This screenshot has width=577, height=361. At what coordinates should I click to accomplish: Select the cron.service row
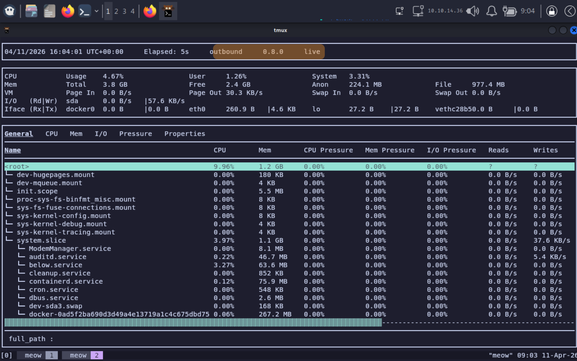(x=289, y=289)
